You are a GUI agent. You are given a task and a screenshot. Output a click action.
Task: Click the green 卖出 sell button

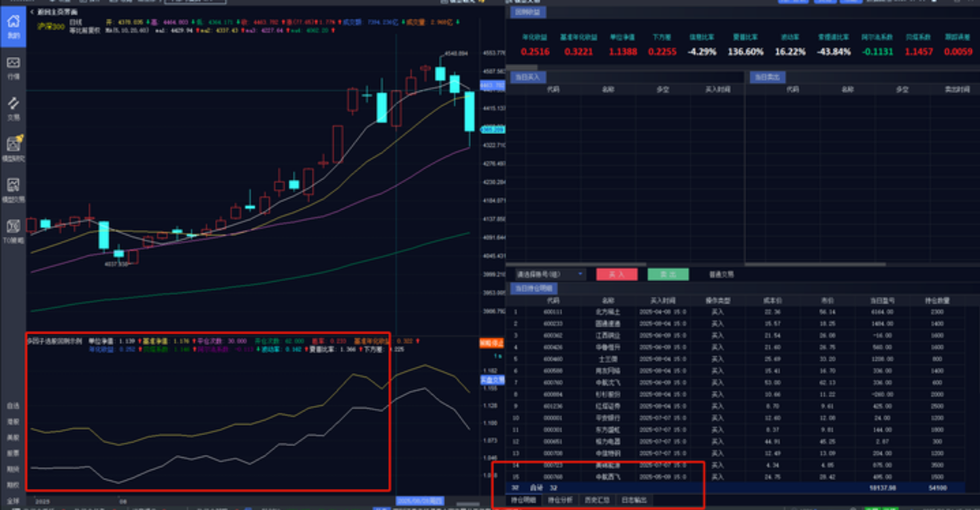[668, 274]
